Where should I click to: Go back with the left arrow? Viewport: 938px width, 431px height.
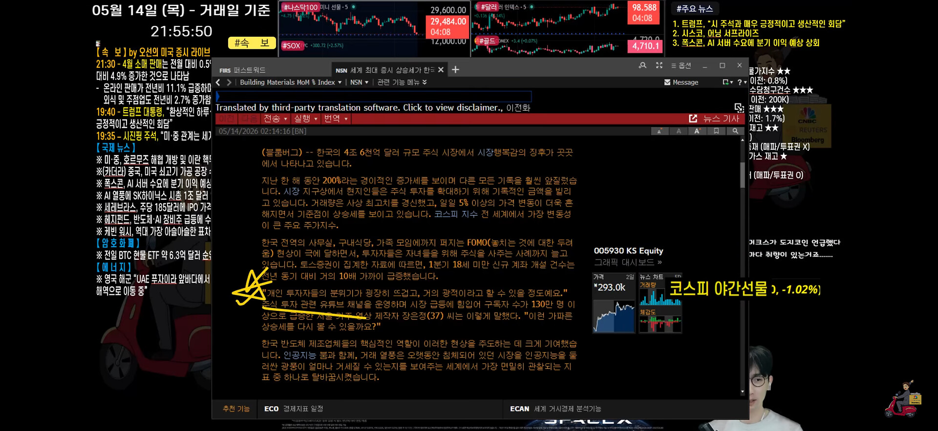point(218,82)
